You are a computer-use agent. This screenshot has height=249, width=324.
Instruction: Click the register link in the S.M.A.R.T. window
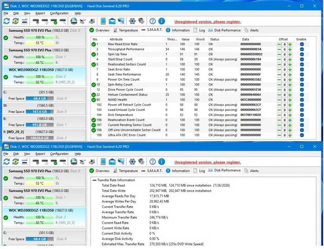tap(208, 22)
